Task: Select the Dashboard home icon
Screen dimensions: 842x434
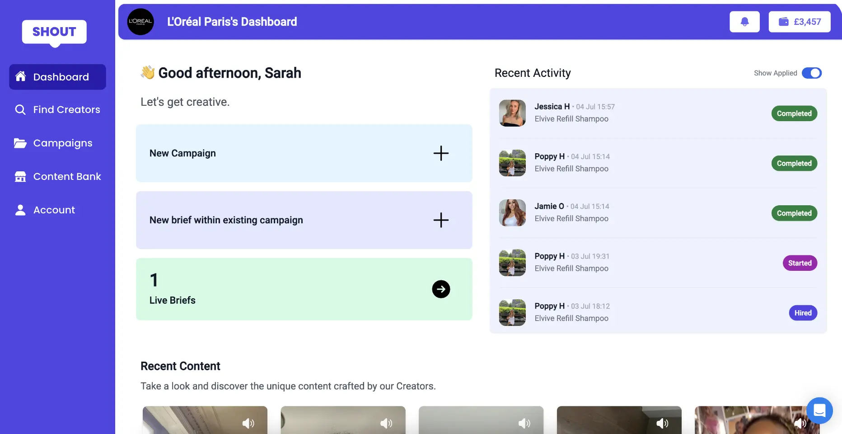Action: click(20, 76)
